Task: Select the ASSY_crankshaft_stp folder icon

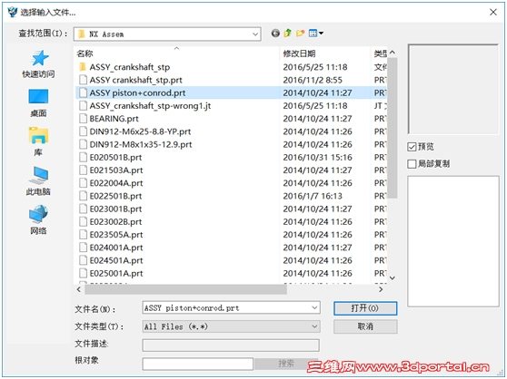Action: pos(83,67)
